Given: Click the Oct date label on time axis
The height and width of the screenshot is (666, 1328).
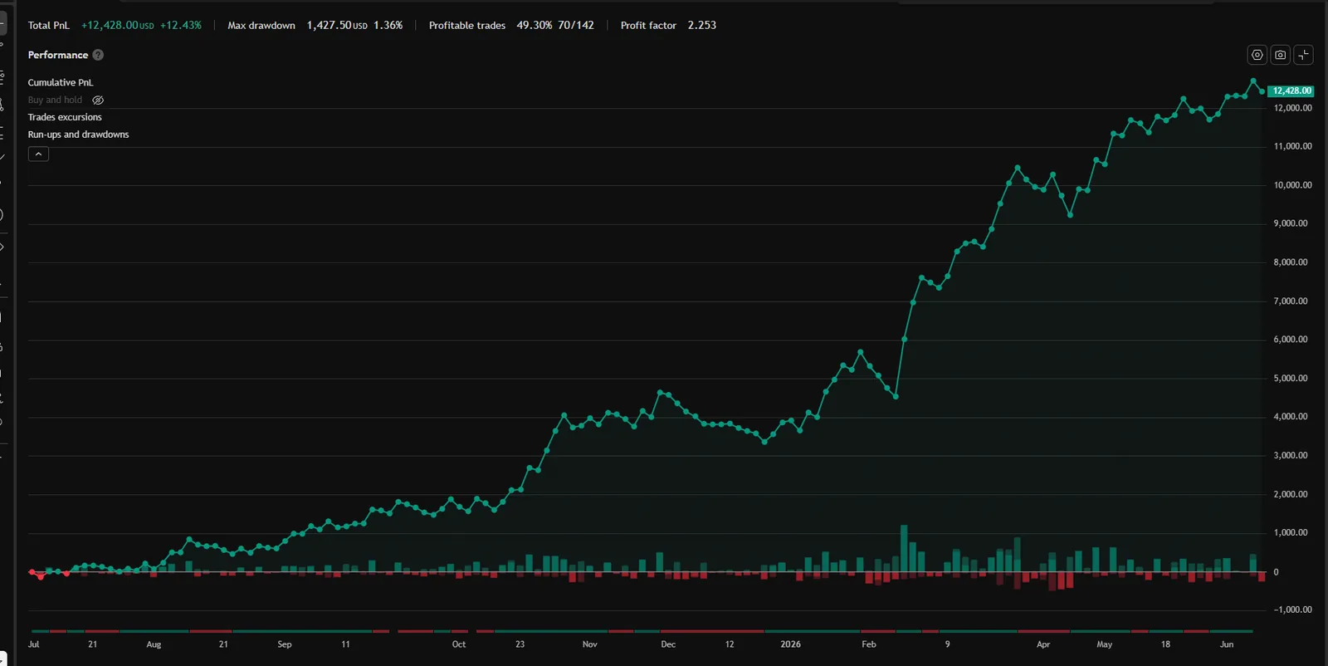Looking at the screenshot, I should coord(459,644).
